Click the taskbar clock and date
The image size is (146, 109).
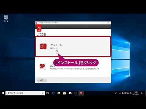point(136,93)
